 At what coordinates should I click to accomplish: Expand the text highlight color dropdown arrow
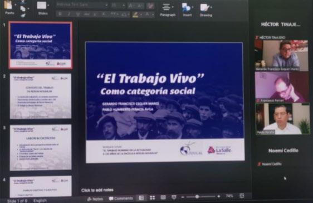coord(141,14)
